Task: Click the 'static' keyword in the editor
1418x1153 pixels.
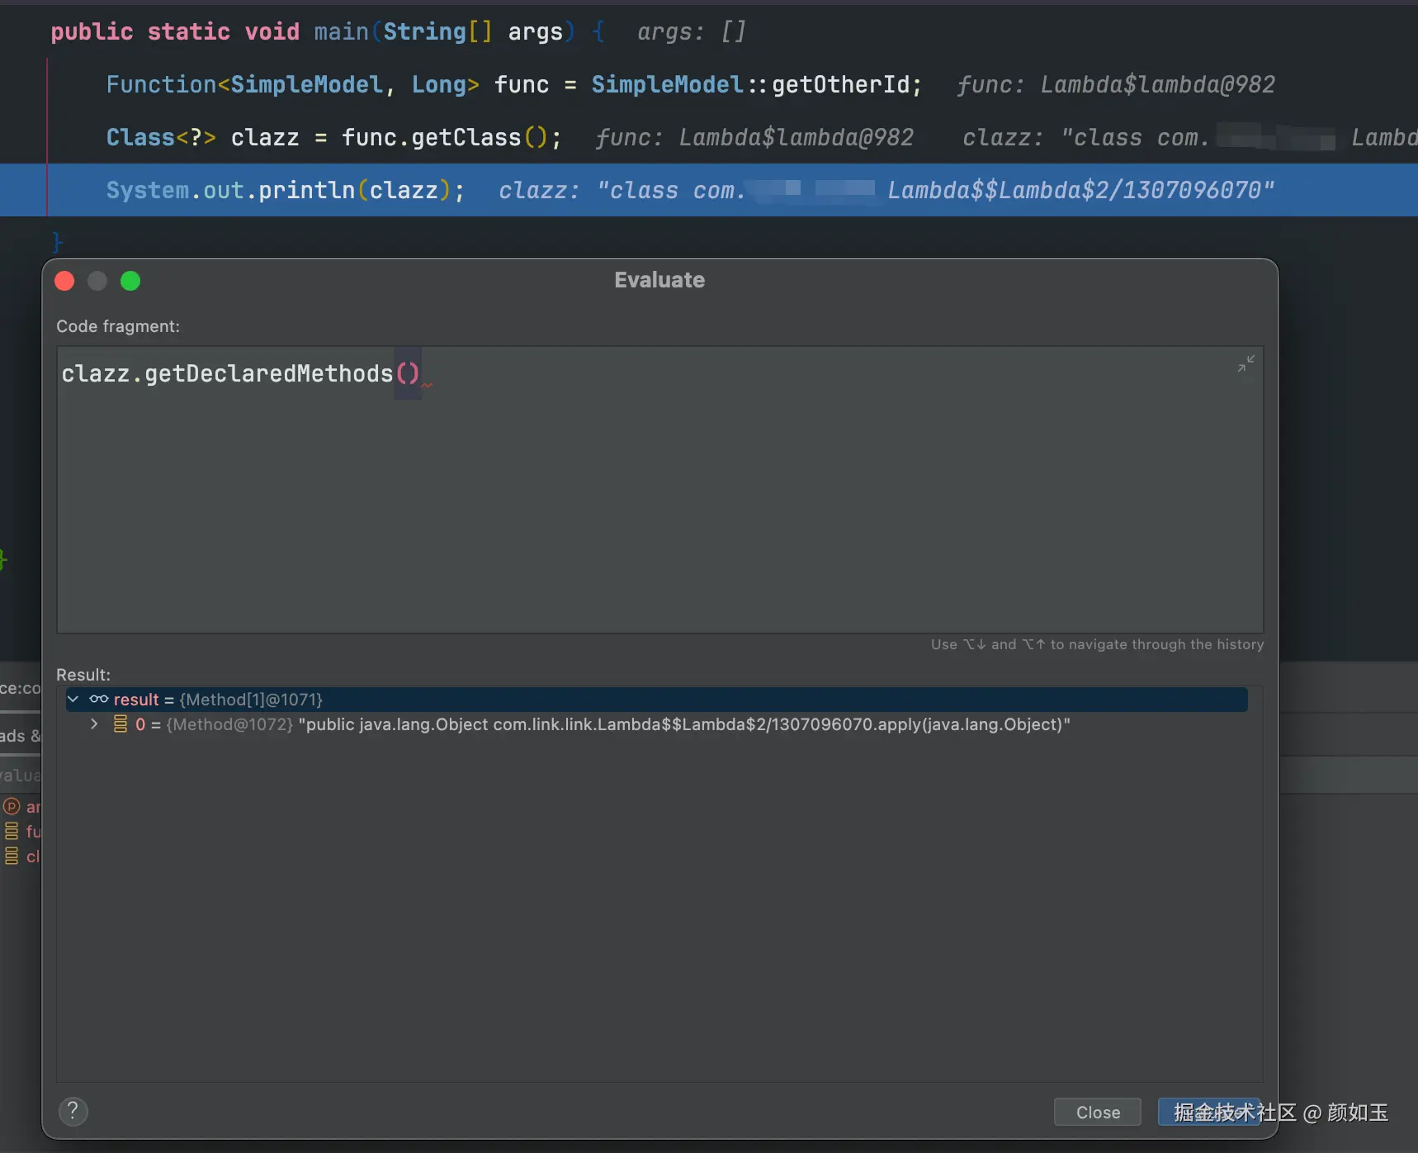Action: pos(189,31)
